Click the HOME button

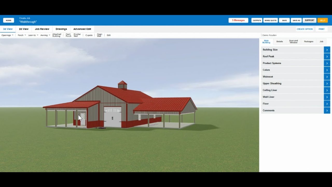9,20
